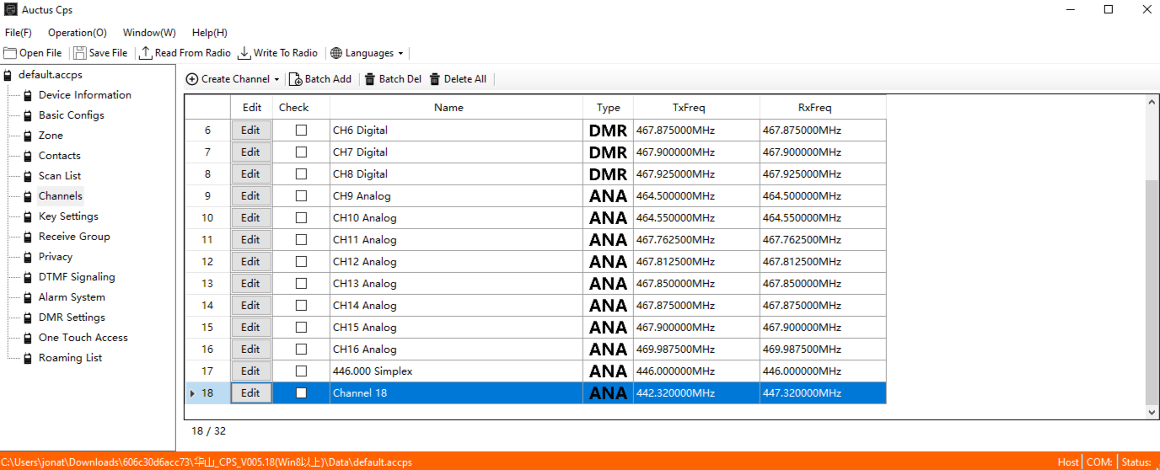Click the Batch Add icon
The image size is (1160, 470).
[x=296, y=79]
